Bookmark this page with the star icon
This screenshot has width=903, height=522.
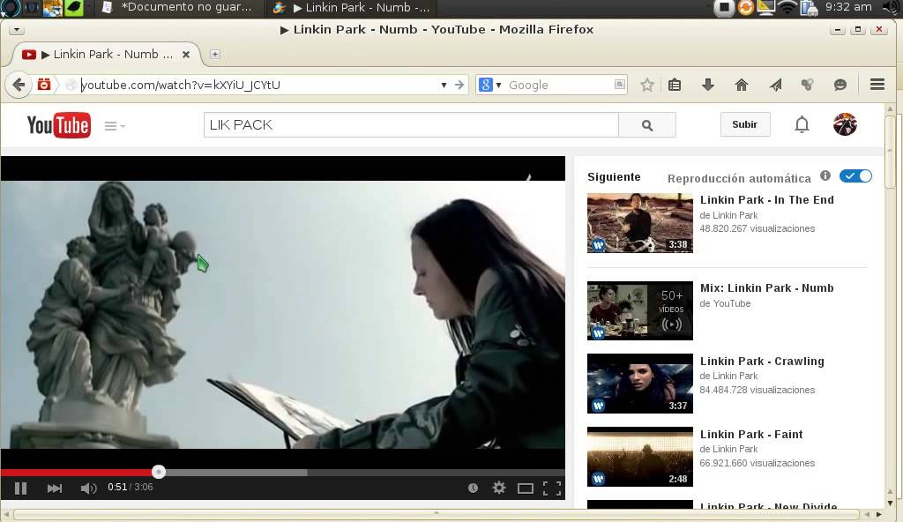647,86
